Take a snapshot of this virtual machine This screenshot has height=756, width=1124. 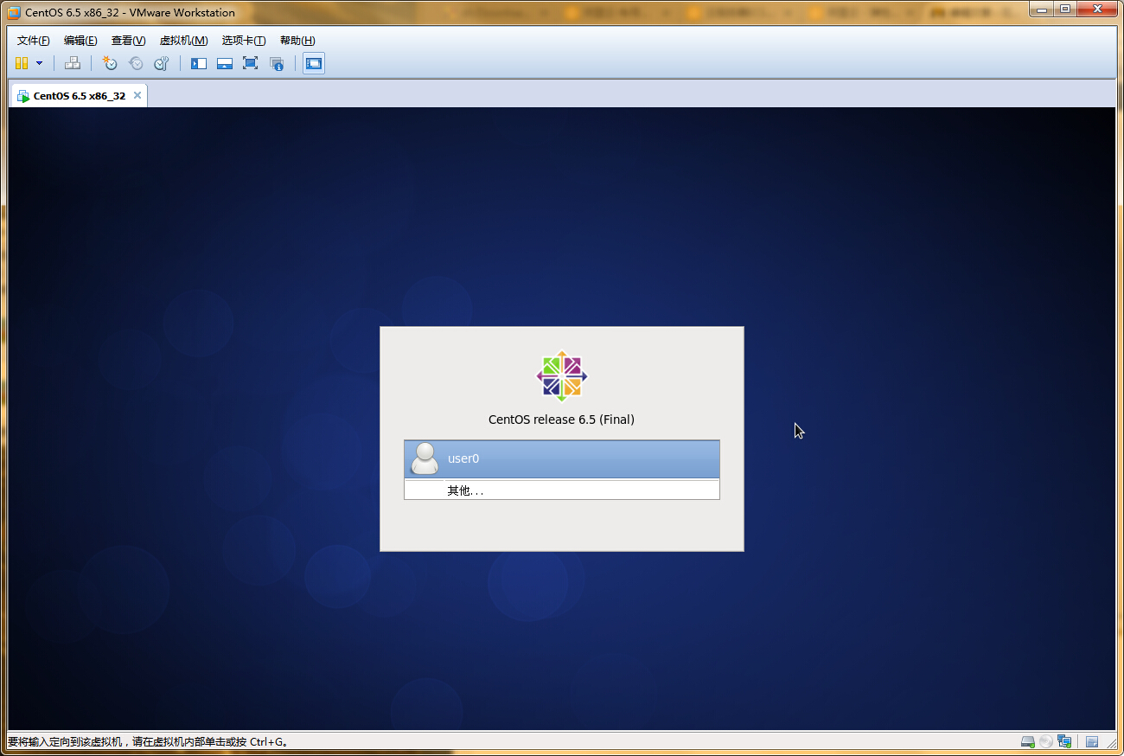coord(110,63)
